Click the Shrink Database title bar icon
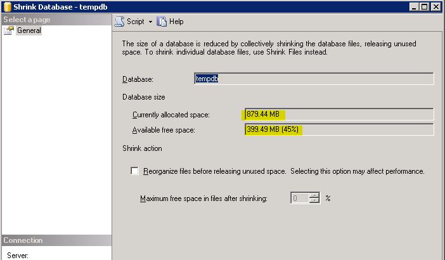This screenshot has height=260, width=445. 6,6
